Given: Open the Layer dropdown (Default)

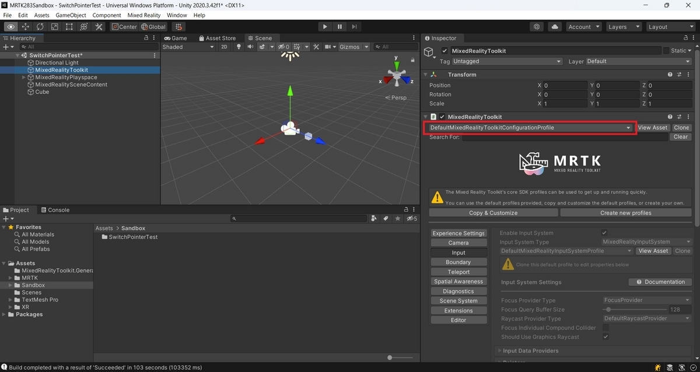Looking at the screenshot, I should pyautogui.click(x=639, y=61).
